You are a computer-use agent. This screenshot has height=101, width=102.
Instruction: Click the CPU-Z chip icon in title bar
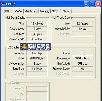point(3,4)
